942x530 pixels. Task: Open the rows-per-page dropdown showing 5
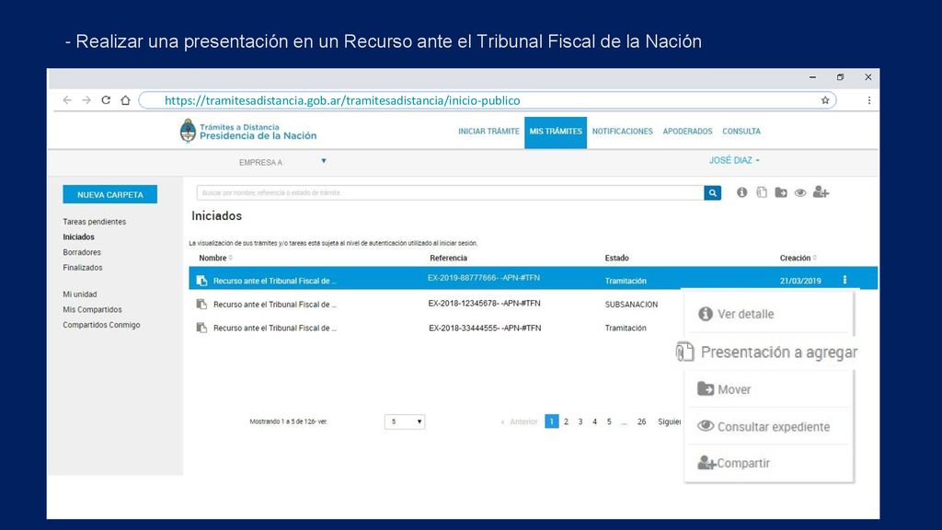405,421
